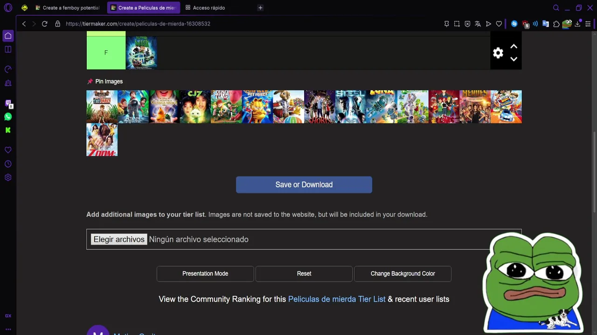Select the Ant Bully poster
597x335 pixels.
coord(102,107)
